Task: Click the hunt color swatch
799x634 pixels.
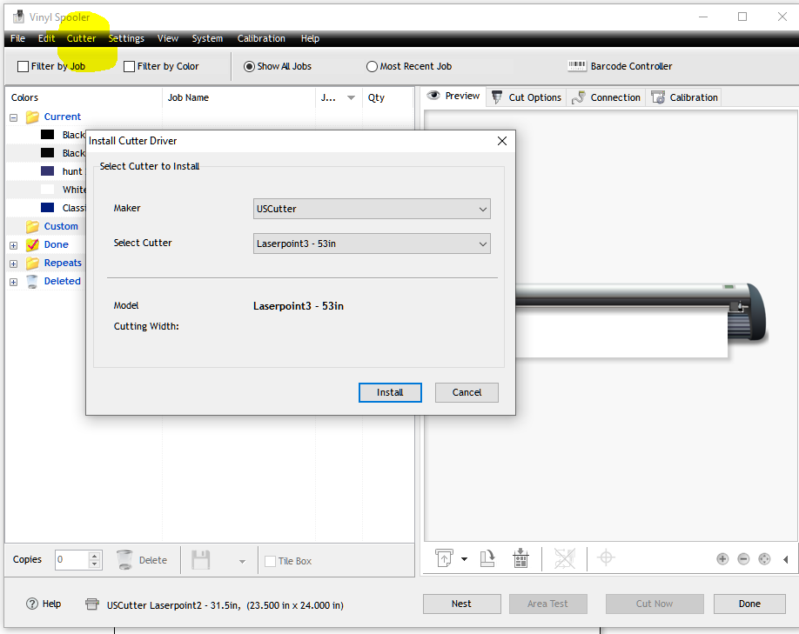Action: click(x=47, y=171)
